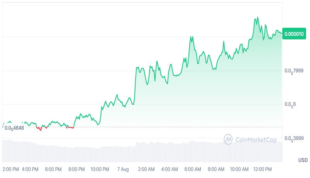Screen dimensions: 310x178
Task: Select the 8:00 PM time axis label
Action: coord(76,169)
